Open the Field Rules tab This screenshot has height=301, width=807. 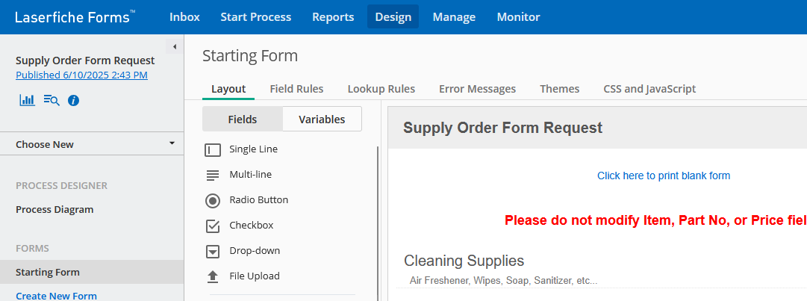tap(296, 88)
